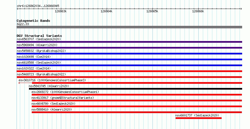This screenshot has width=250, height=129.
Task: Open esv3610716 (1000GenomesConsortiumPhase3) label
Action: coord(52,80)
